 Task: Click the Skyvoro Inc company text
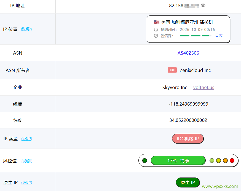tap(175, 87)
